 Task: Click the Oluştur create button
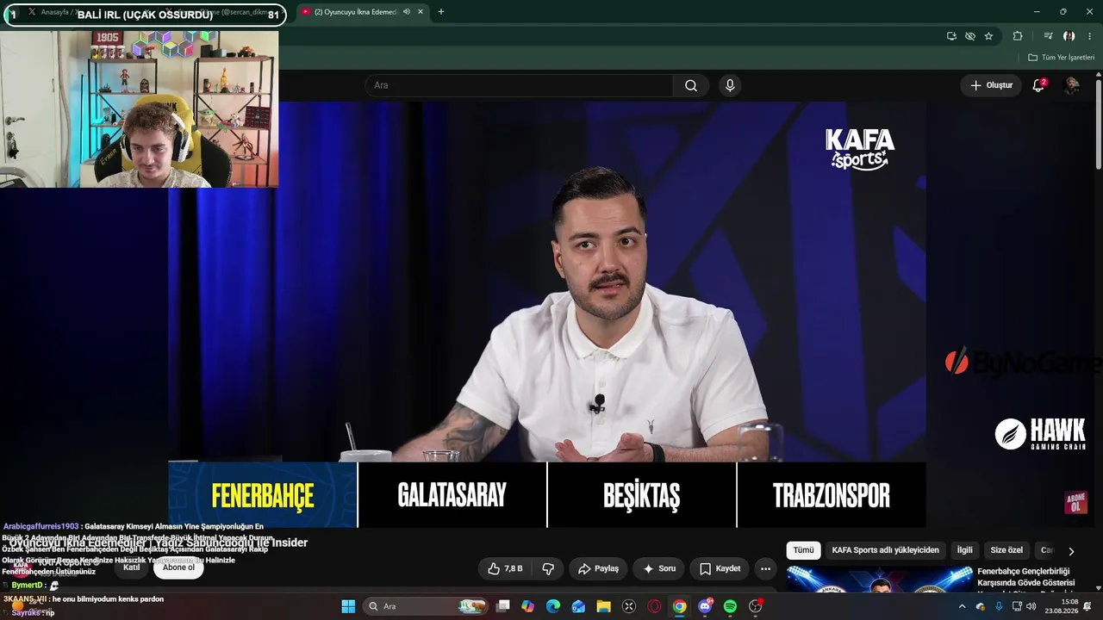point(991,85)
